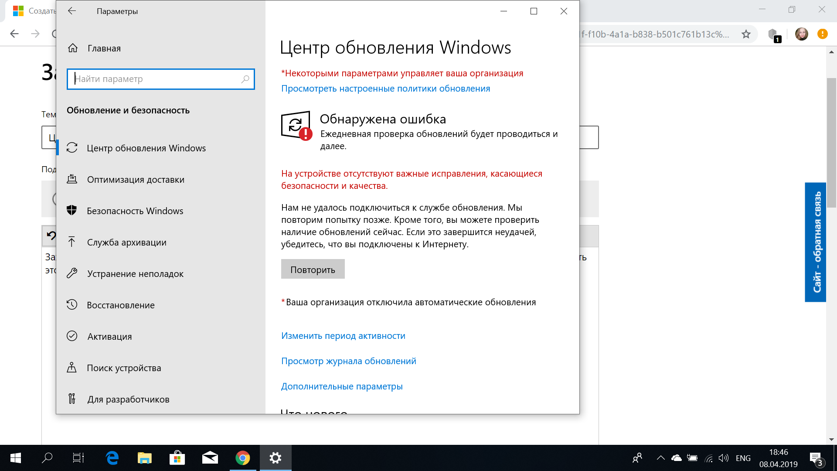This screenshot has width=837, height=471.
Task: Focus the Найти параметр search field
Action: pos(161,79)
